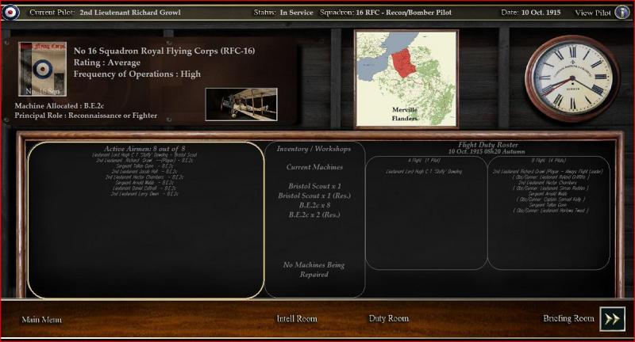Select Lieutenant Lord Hugh Dowding in Active Airmen
Image resolution: width=635 pixels, height=342 pixels.
144,154
